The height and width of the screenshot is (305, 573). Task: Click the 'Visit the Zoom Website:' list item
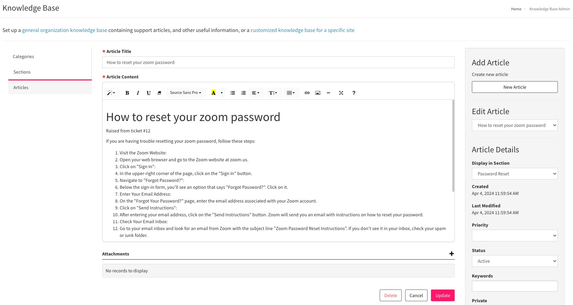coord(143,153)
